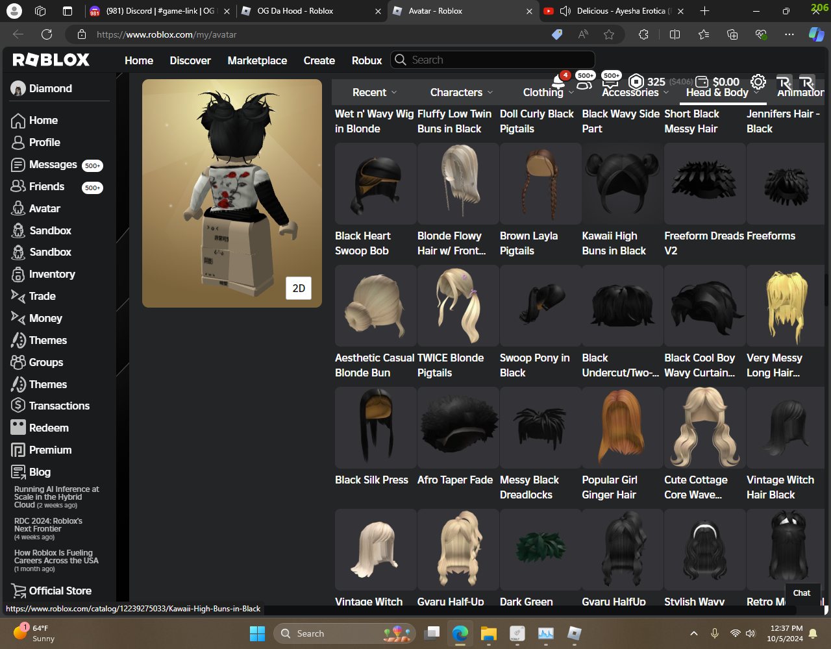Launch File Explorer from the Windows taskbar

tap(488, 633)
